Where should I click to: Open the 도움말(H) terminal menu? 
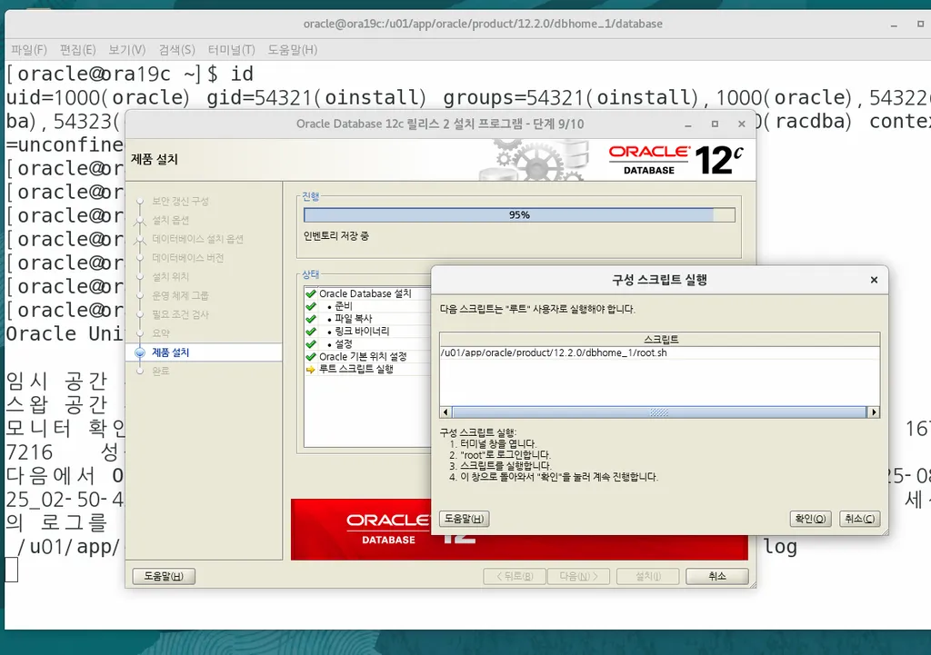tap(292, 50)
